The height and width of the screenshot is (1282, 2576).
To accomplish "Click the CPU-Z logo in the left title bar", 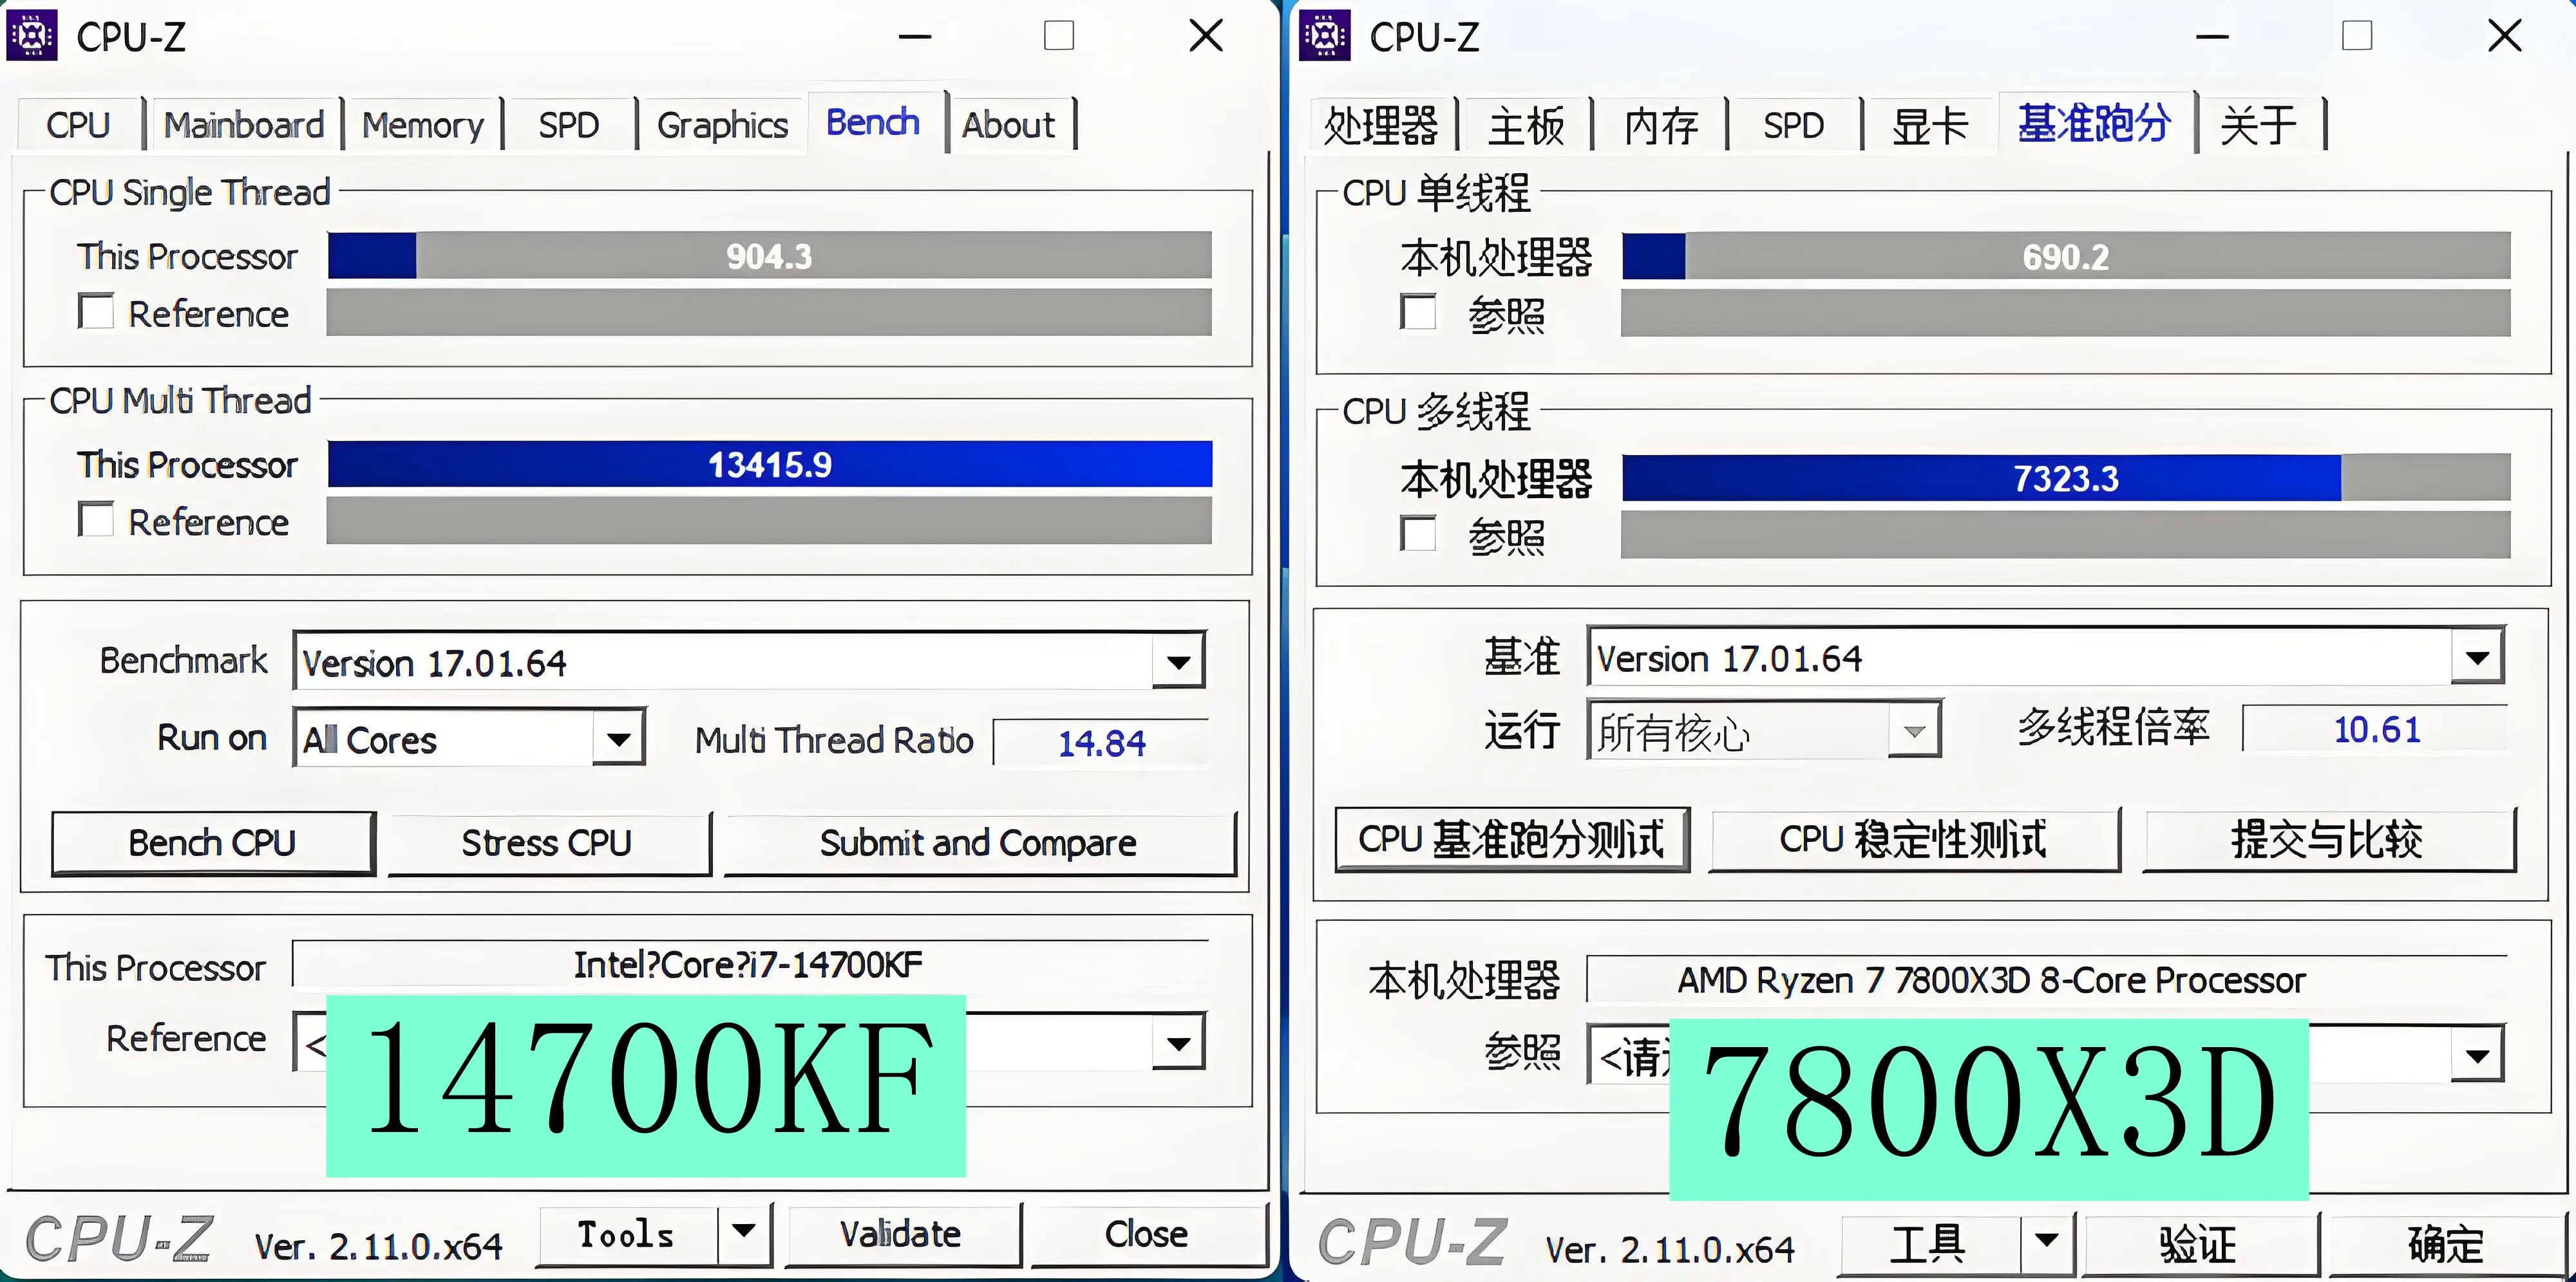I will point(31,36).
